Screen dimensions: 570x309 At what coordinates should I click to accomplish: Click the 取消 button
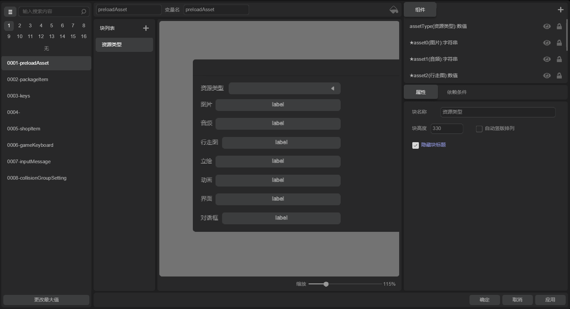coord(517,300)
